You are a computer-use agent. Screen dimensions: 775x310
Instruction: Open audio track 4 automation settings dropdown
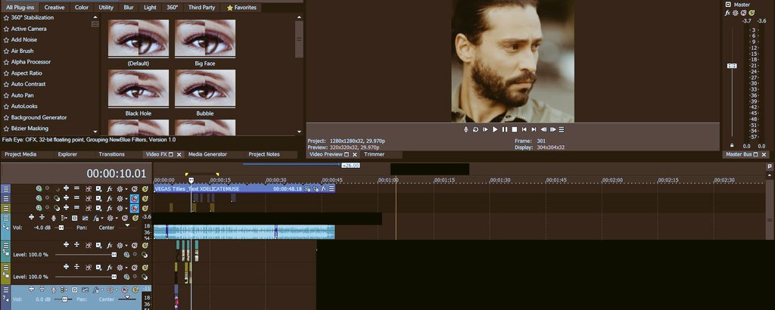coord(117,218)
